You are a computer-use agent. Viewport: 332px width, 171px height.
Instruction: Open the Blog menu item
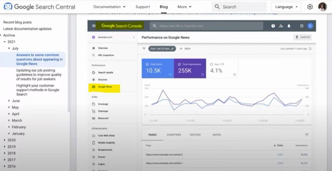click(x=164, y=7)
